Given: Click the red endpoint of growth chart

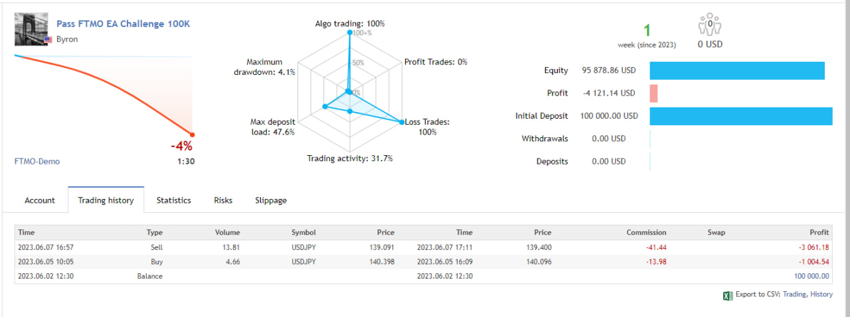Looking at the screenshot, I should (193, 134).
